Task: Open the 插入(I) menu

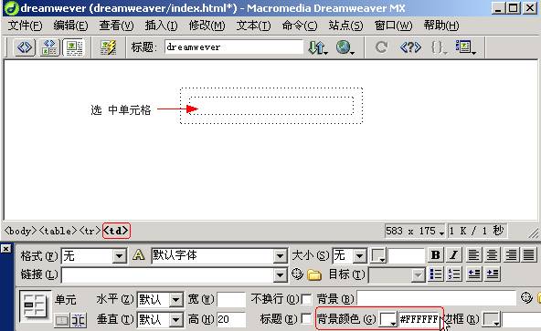Action: (x=161, y=26)
